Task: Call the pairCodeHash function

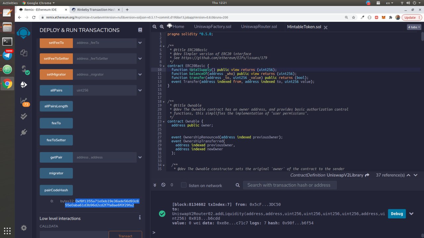Action: [56, 190]
